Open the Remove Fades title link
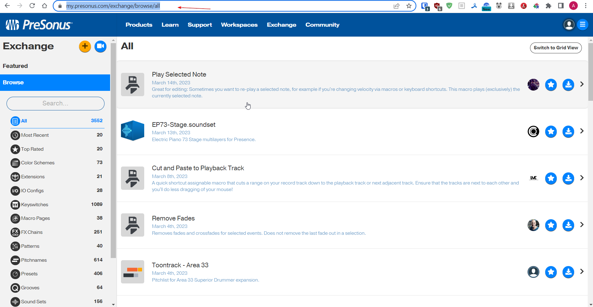Image resolution: width=593 pixels, height=307 pixels. [173, 218]
